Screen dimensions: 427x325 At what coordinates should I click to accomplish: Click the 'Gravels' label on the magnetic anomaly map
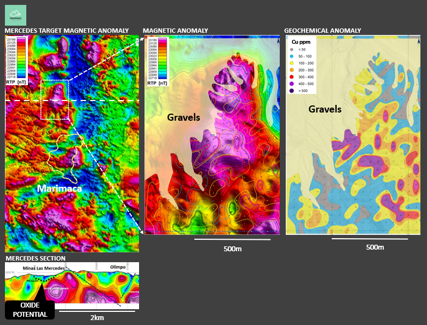click(x=183, y=117)
